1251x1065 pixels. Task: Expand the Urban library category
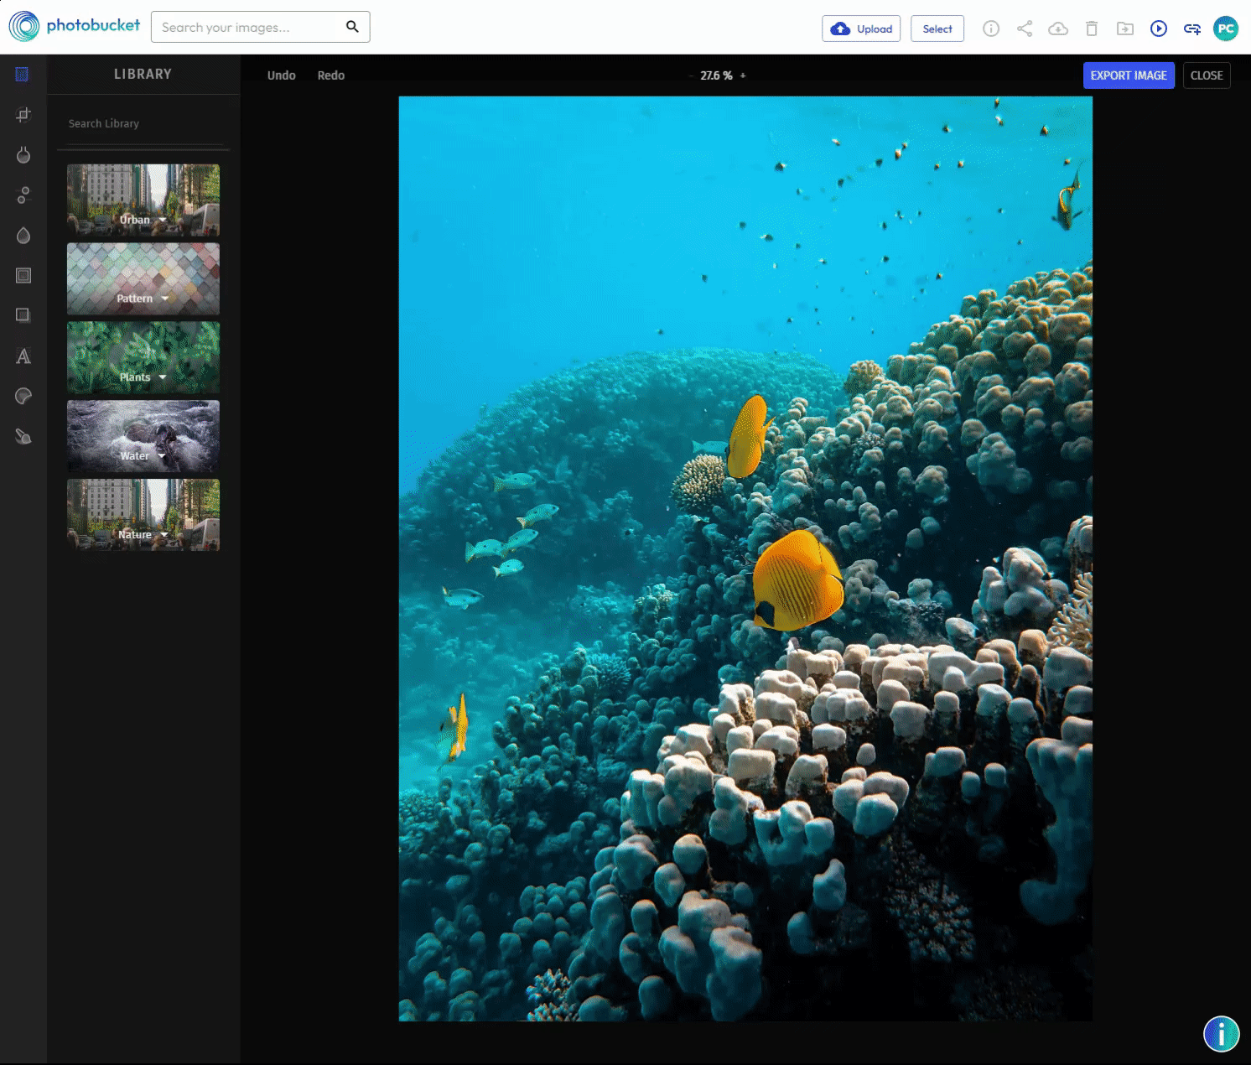(x=143, y=200)
